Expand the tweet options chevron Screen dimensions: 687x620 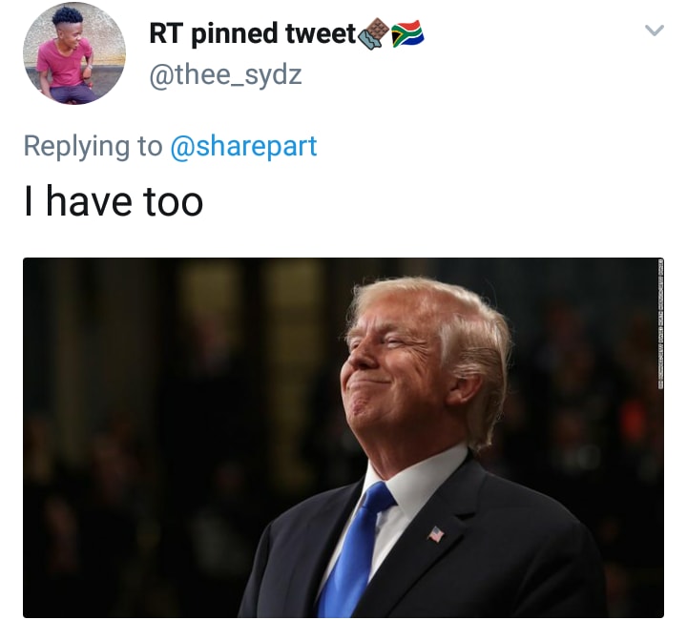click(x=655, y=31)
